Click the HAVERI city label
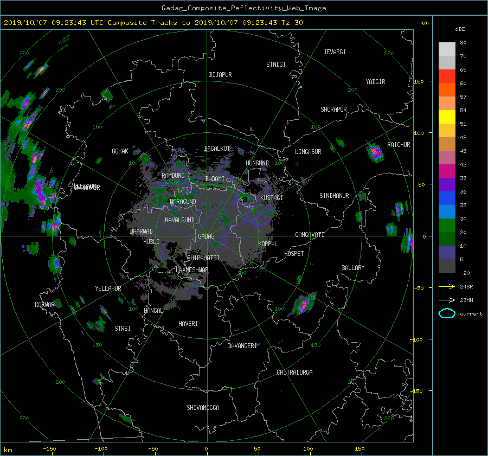 [188, 324]
